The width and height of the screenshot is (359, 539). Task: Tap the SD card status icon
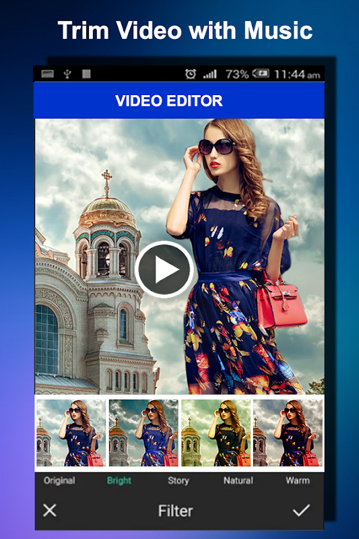(86, 73)
